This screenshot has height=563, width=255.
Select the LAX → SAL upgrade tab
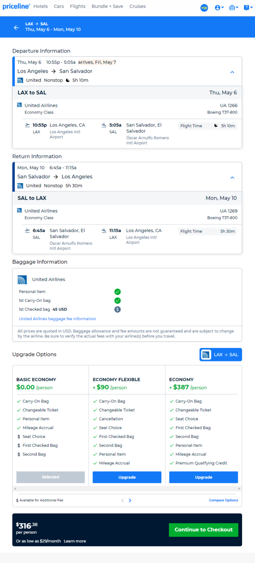click(x=221, y=354)
